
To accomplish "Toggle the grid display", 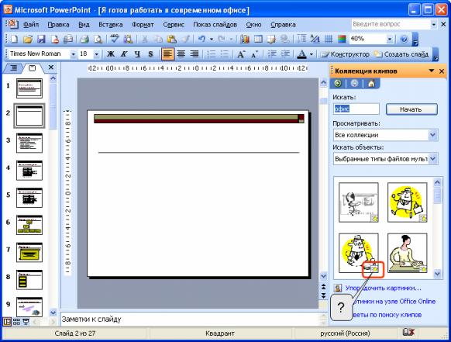I will (x=329, y=39).
